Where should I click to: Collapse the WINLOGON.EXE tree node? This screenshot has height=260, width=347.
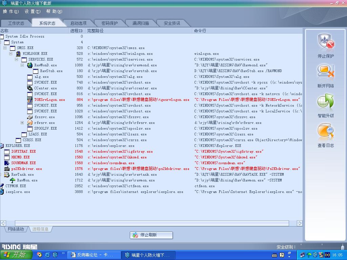(x=11, y=53)
